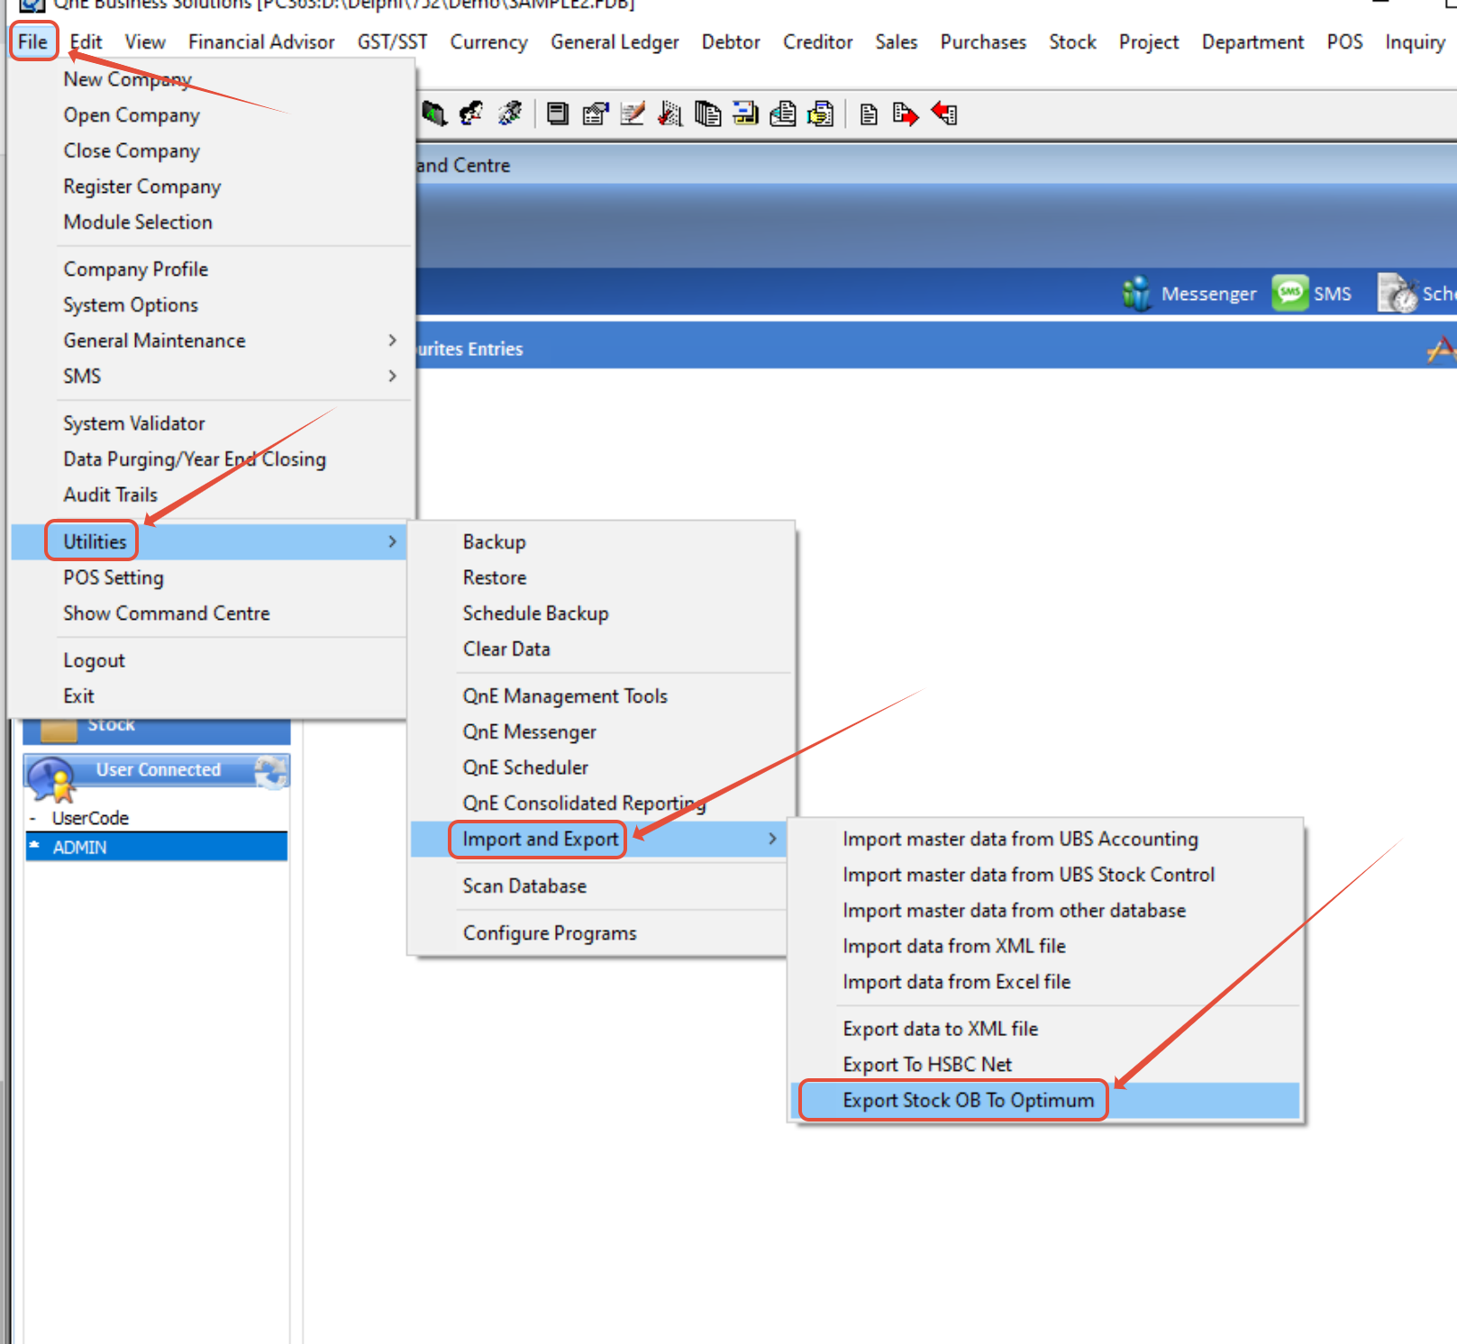Click the red checkmark page toolbar icon
This screenshot has height=1344, width=1457.
[669, 114]
